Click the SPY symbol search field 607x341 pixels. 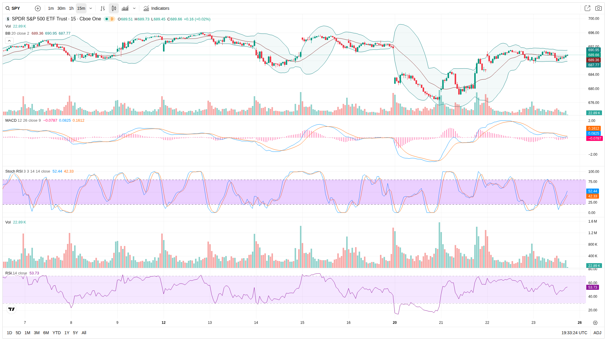pyautogui.click(x=16, y=8)
